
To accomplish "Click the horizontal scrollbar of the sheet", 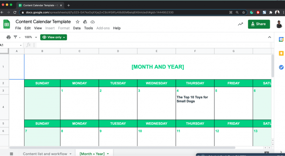I will coord(122,147).
